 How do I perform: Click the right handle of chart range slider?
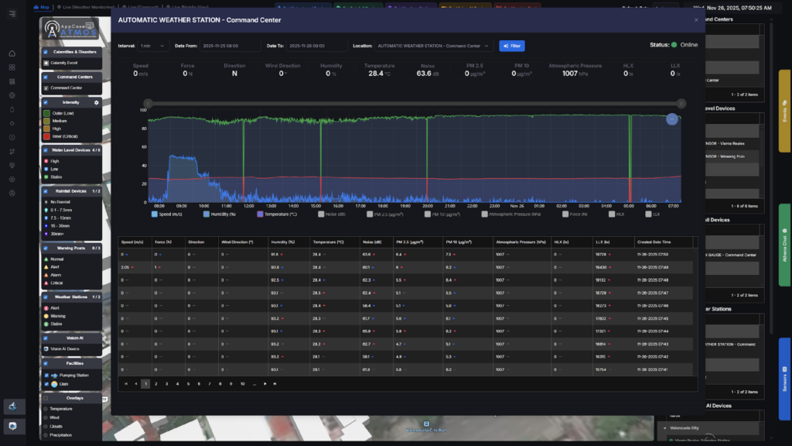(x=681, y=104)
